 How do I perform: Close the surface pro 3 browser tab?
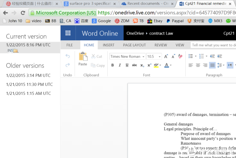click(x=114, y=4)
